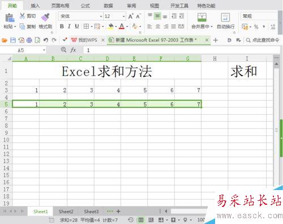Open the 页面布局 ribbon tab

click(60, 6)
